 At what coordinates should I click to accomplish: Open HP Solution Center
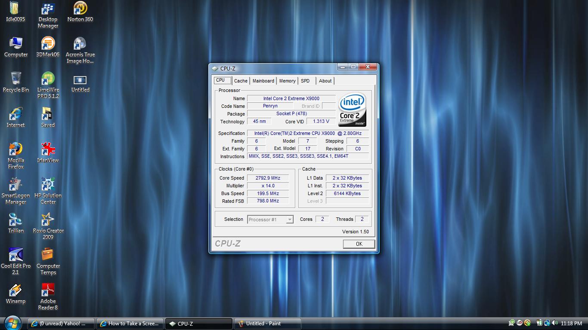[x=48, y=191]
